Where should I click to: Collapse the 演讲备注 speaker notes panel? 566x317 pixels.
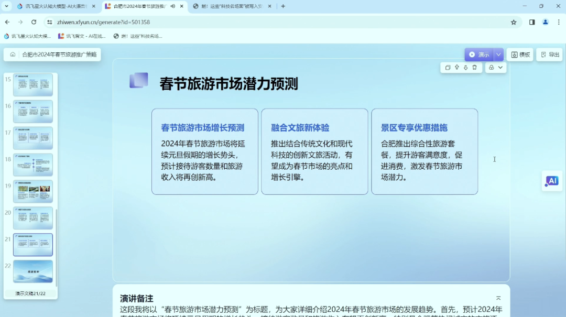pyautogui.click(x=498, y=298)
